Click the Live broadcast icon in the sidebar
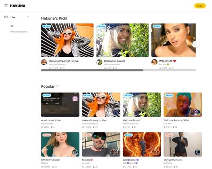The image size is (212, 169). click(x=6, y=17)
